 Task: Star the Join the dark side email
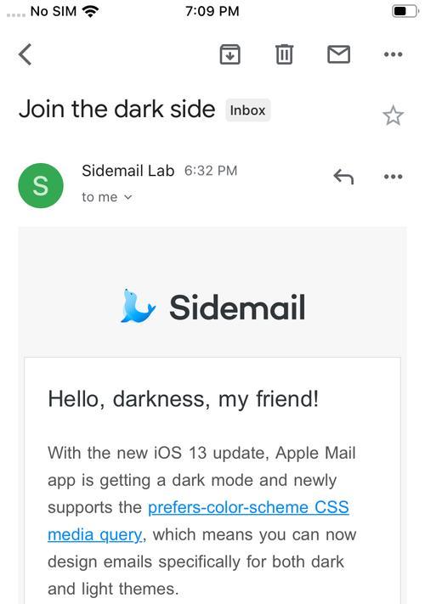tap(393, 116)
